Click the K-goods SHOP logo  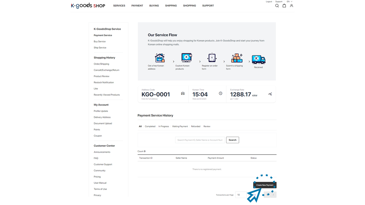tap(88, 6)
